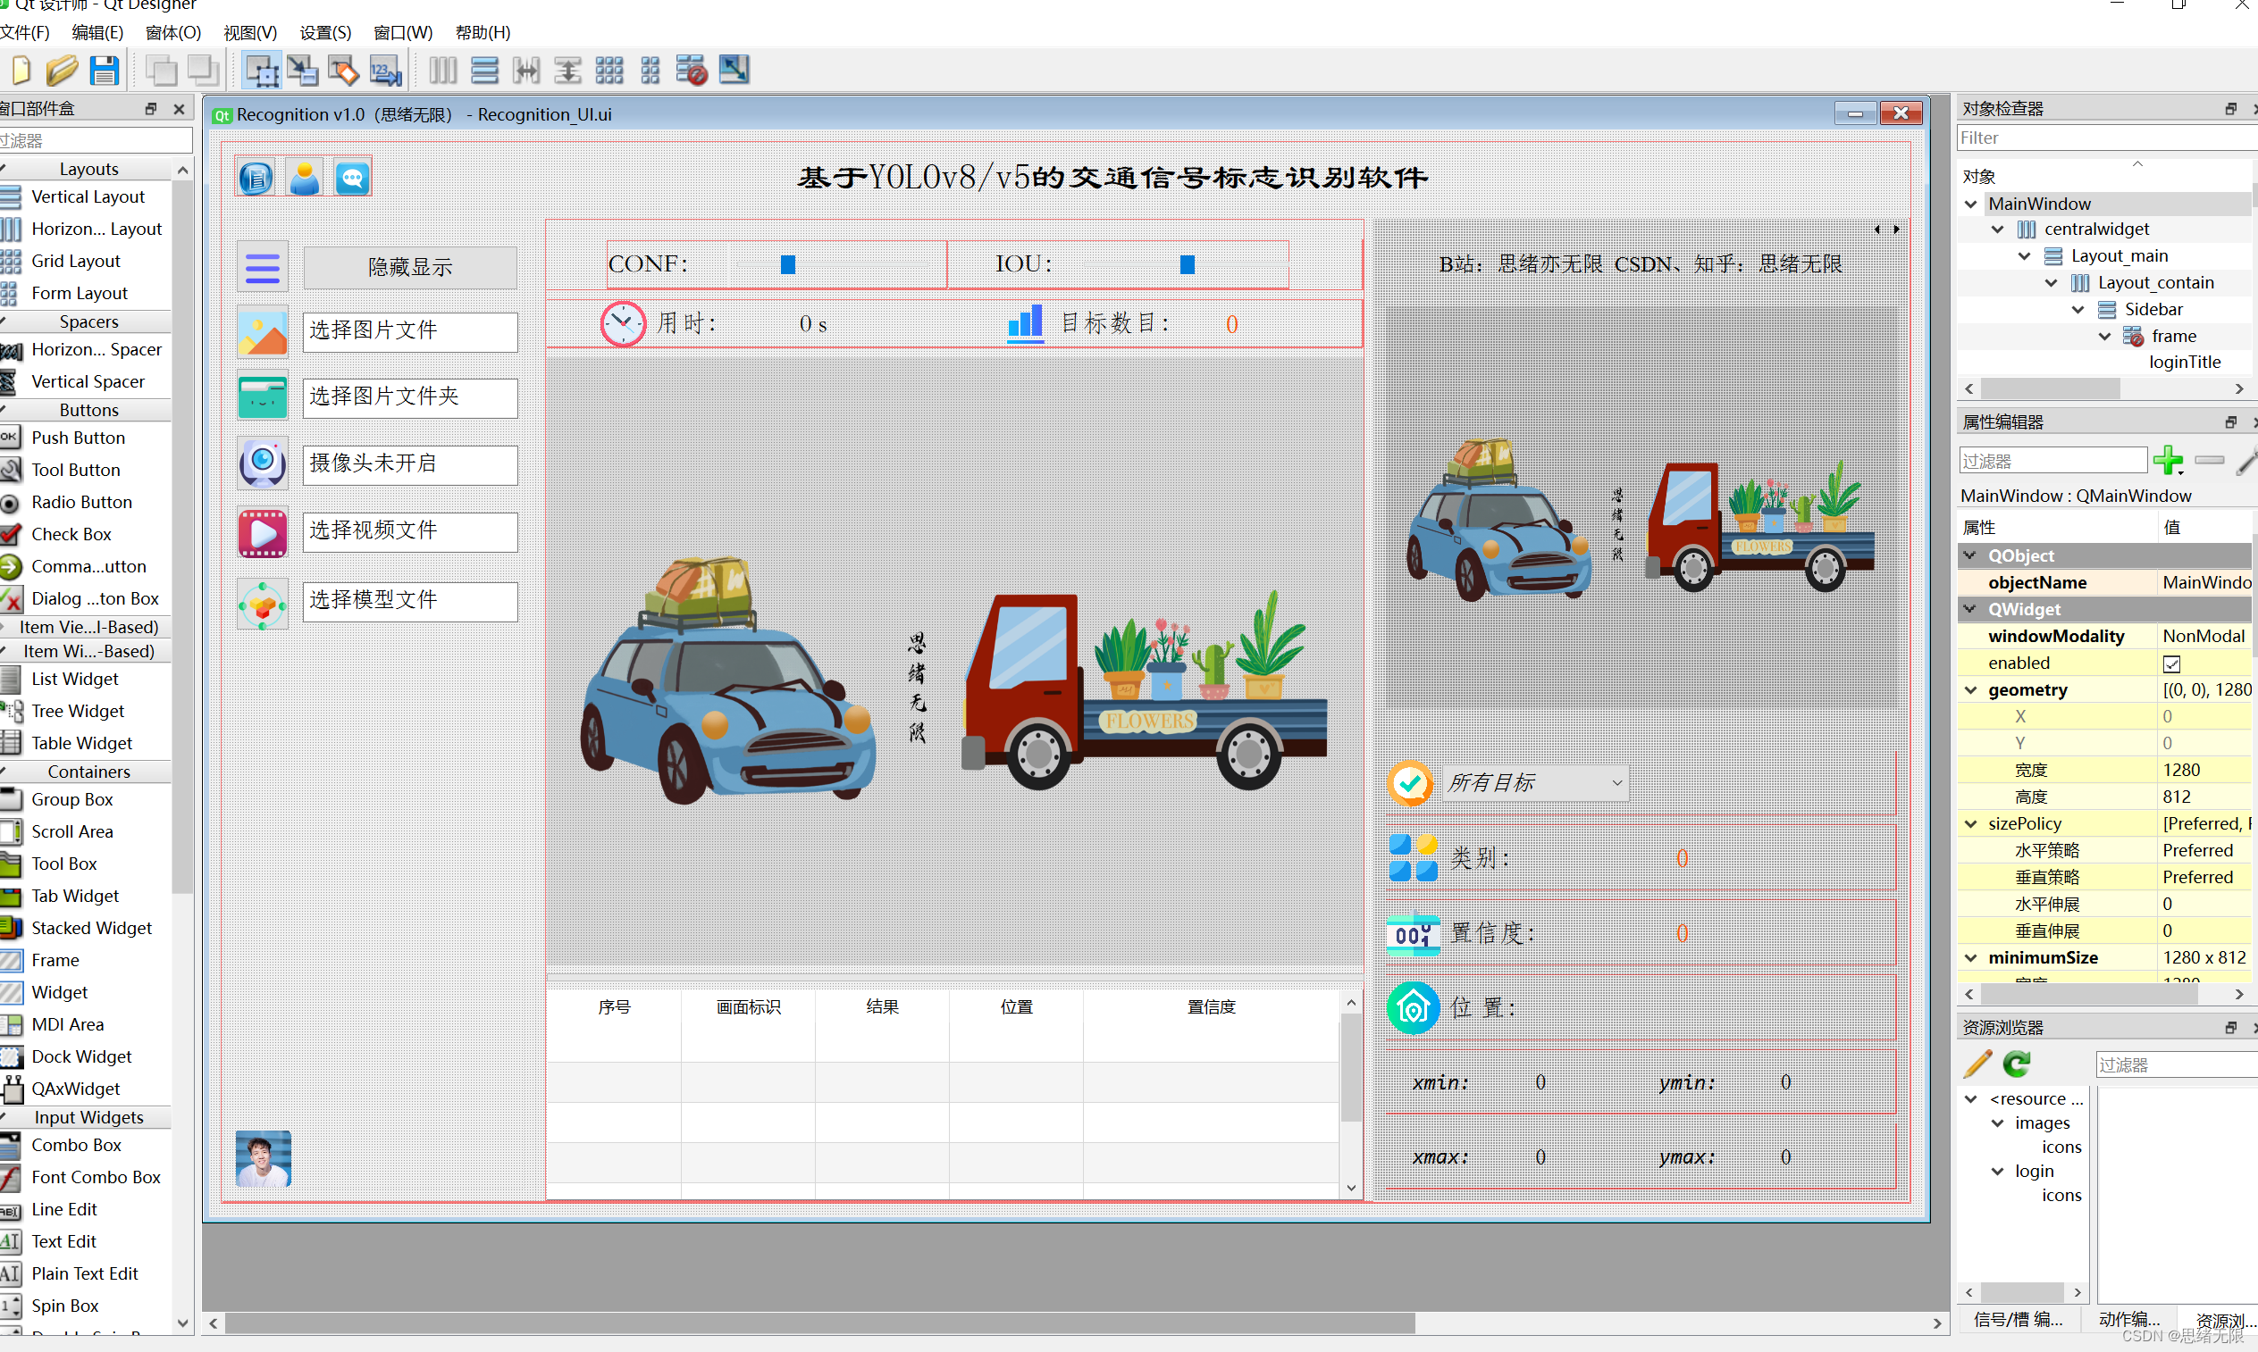
Task: Click the widget box filter field
Action: (x=96, y=140)
